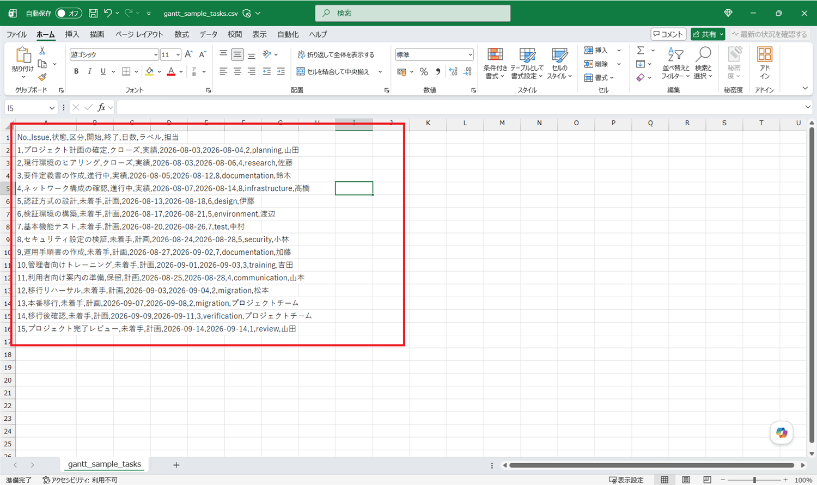Toggle AutoSave switch
The width and height of the screenshot is (817, 485).
point(69,13)
